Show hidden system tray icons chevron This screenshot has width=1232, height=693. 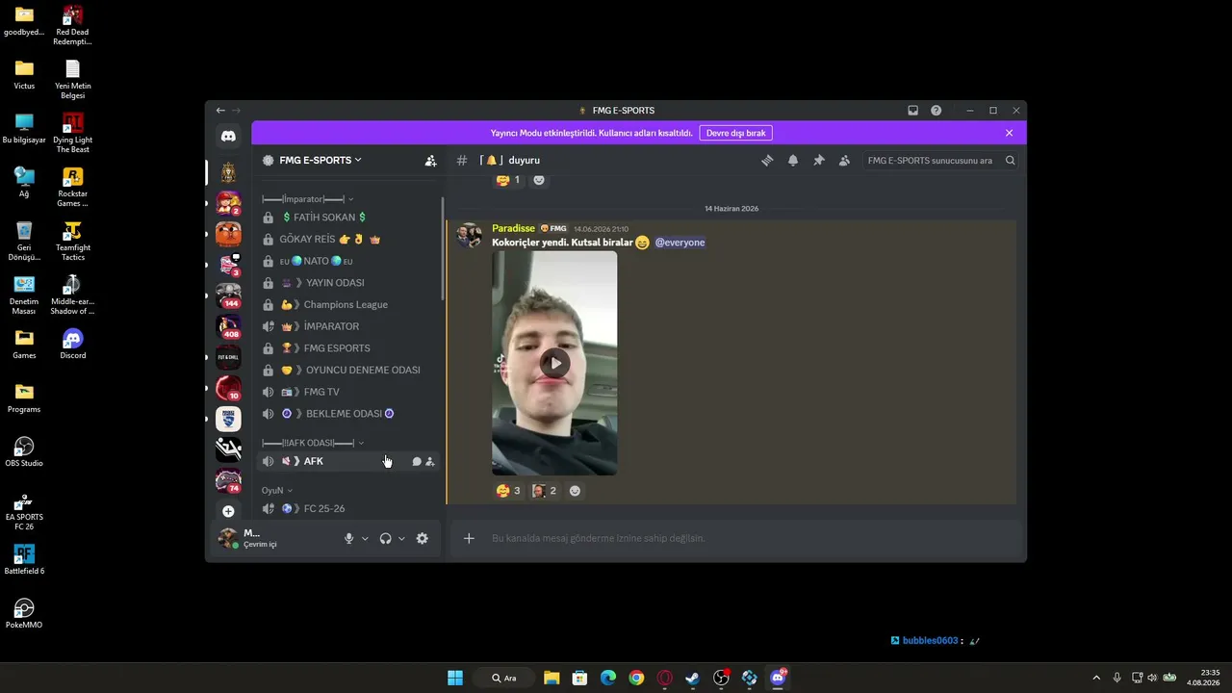tap(1095, 678)
